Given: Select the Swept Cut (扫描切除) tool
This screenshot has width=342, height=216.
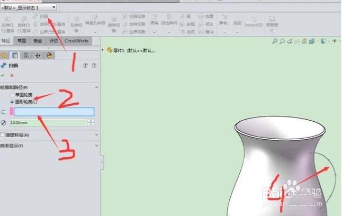Looking at the screenshot, I should click(134, 16).
